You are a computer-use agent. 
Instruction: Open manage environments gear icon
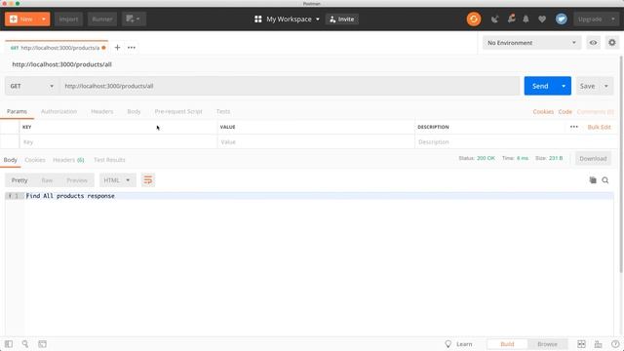[x=612, y=43]
